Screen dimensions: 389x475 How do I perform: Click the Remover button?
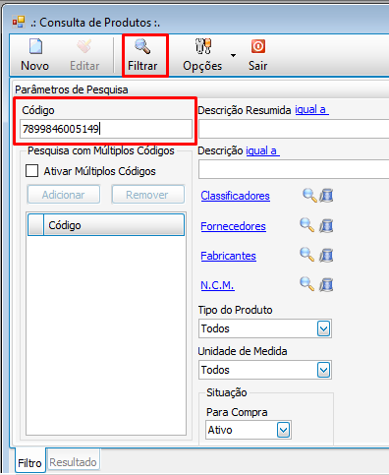147,195
